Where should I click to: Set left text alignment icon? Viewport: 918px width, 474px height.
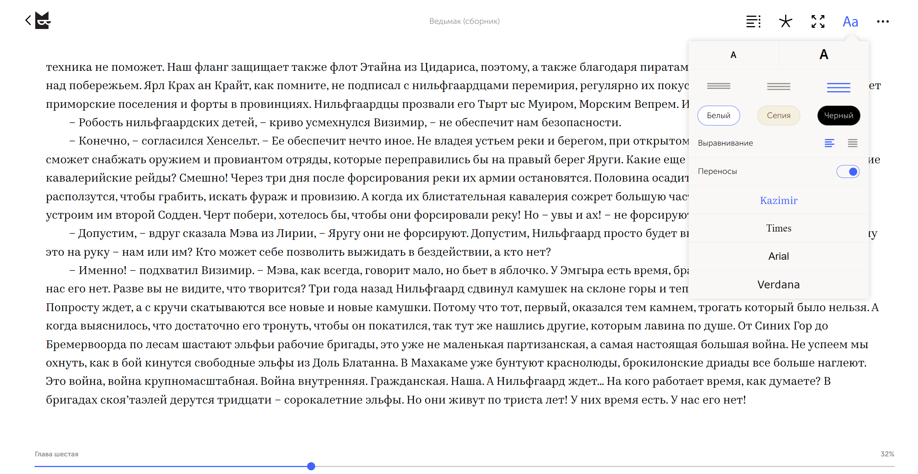[x=829, y=143]
